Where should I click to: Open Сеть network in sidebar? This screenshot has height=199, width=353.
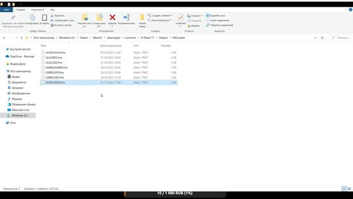(11, 123)
